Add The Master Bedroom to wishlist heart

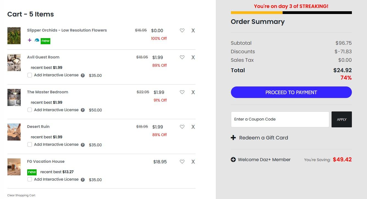[182, 92]
